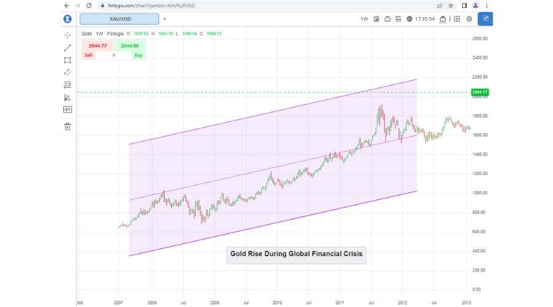Click the Finlogix logo icon
The image size is (553, 307).
tap(68, 19)
